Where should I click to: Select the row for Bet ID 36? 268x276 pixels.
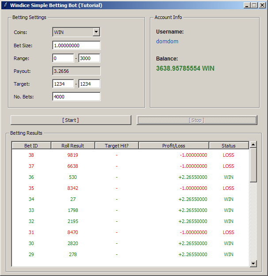point(130,177)
